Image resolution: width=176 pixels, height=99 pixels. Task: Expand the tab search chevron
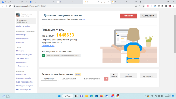click(157, 2)
